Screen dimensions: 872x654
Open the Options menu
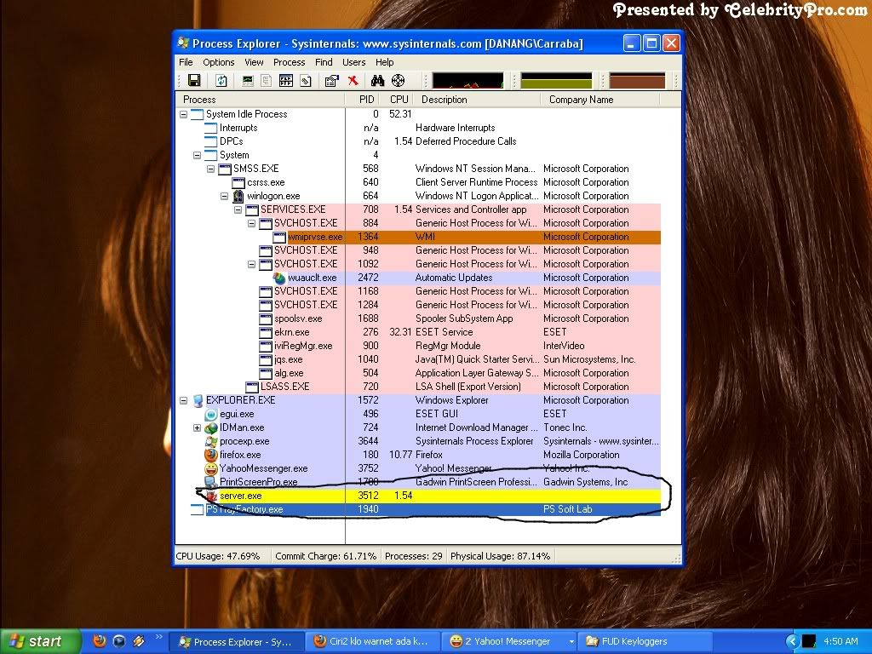[x=219, y=62]
